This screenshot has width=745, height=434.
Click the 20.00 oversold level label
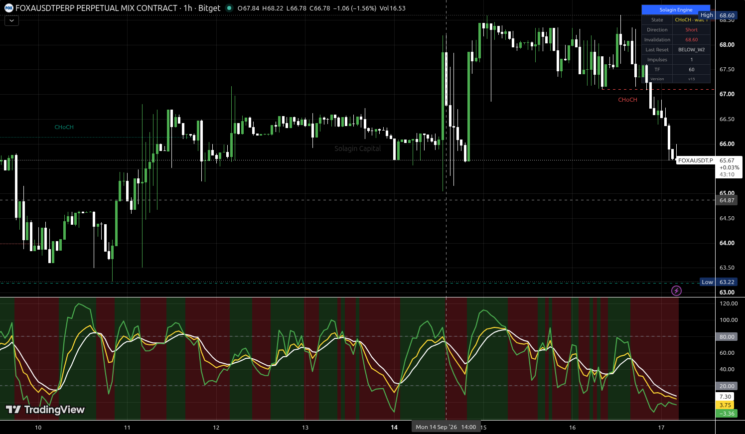tap(727, 386)
